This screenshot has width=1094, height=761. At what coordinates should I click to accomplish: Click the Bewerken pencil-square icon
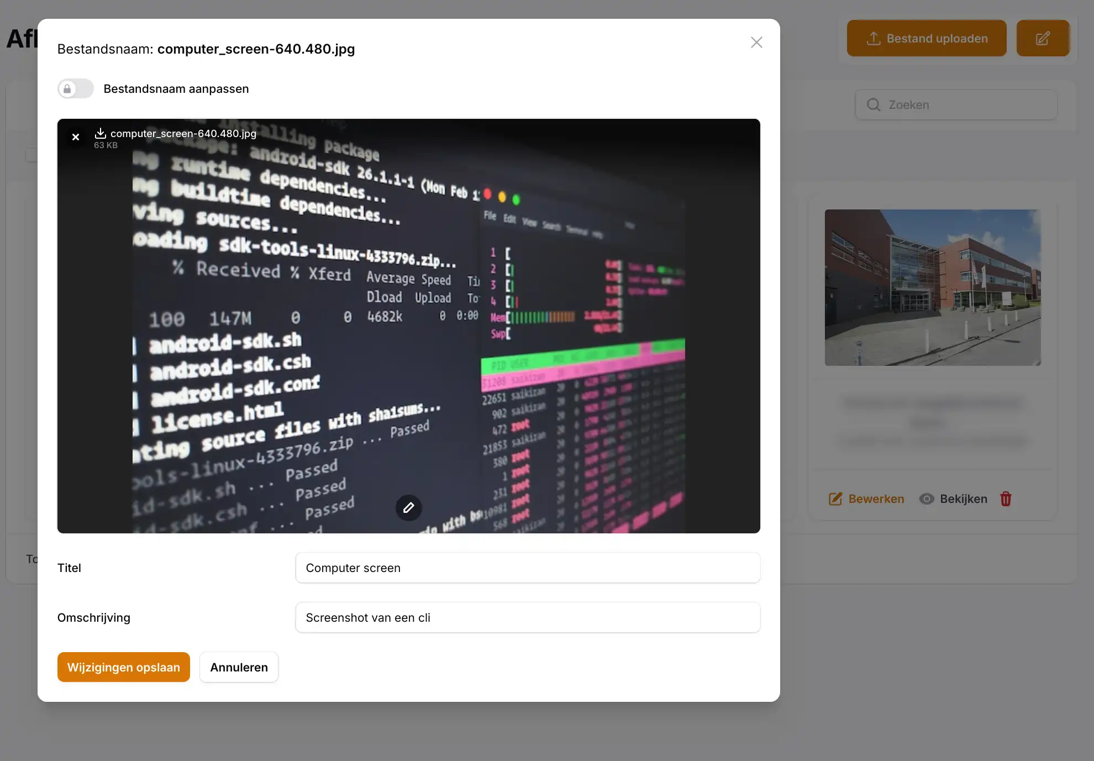pyautogui.click(x=835, y=499)
